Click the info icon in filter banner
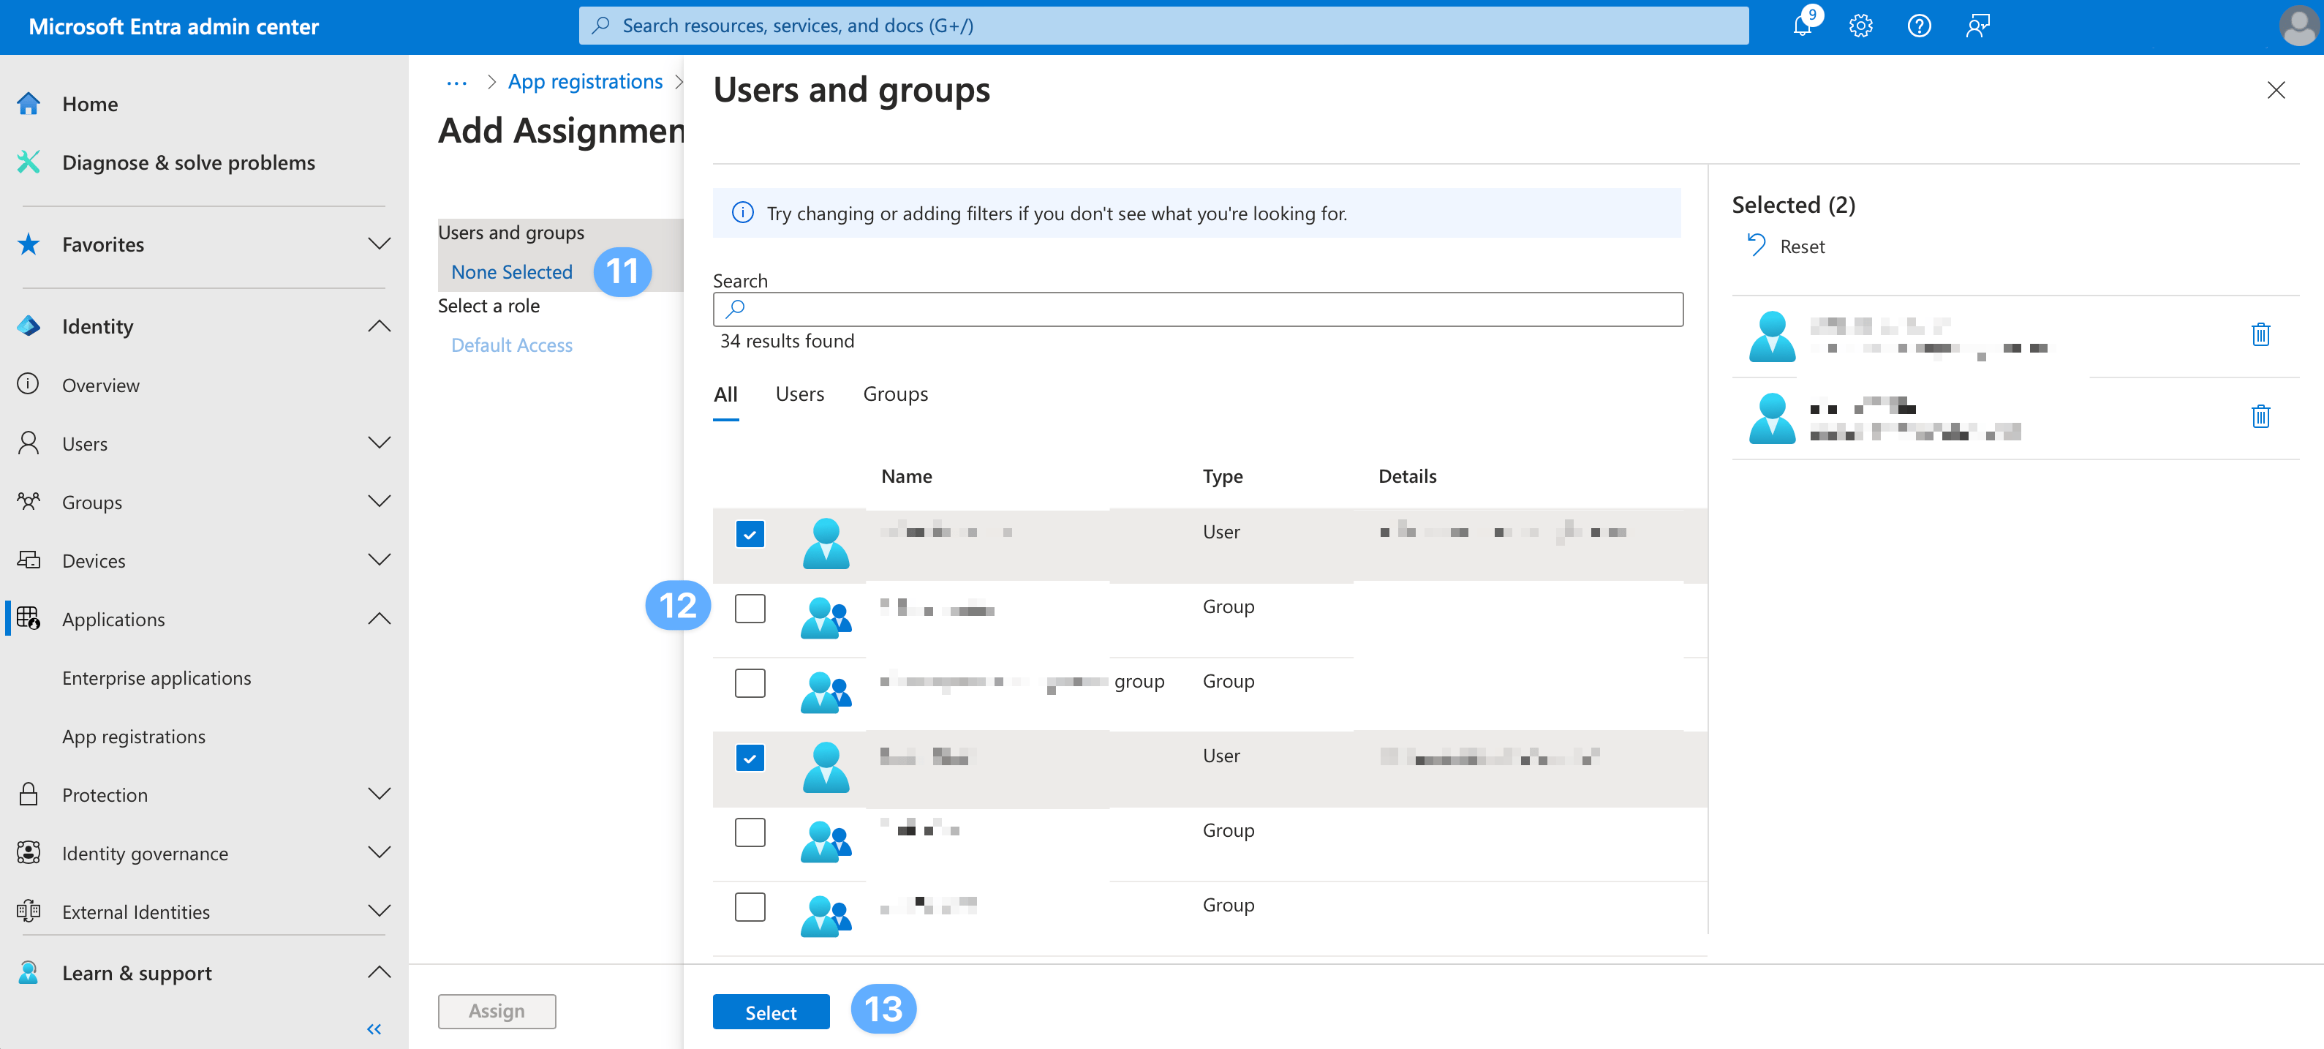 [742, 213]
